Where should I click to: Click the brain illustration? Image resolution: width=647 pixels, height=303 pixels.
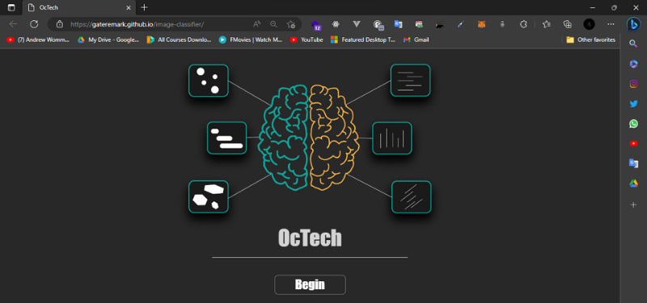point(309,138)
